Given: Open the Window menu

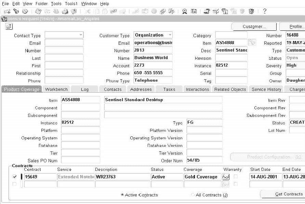Looking at the screenshot, I should [x=89, y=3].
